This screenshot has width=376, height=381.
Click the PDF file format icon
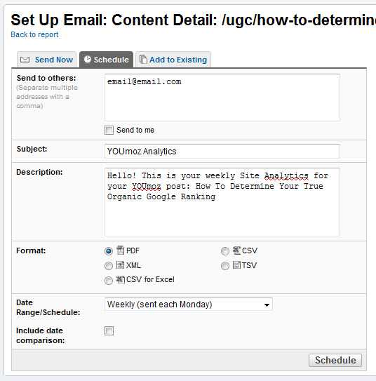click(121, 250)
